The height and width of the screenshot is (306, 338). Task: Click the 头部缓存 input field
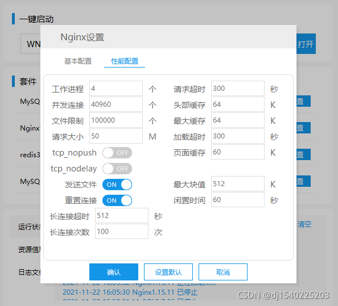[x=238, y=104]
